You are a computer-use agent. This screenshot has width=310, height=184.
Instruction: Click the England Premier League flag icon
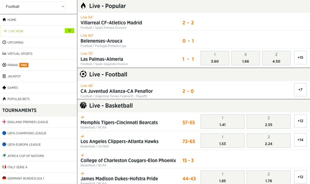point(4,122)
